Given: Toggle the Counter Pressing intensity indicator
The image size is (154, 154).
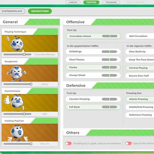Looking at the screenshot, I should 109,99.
